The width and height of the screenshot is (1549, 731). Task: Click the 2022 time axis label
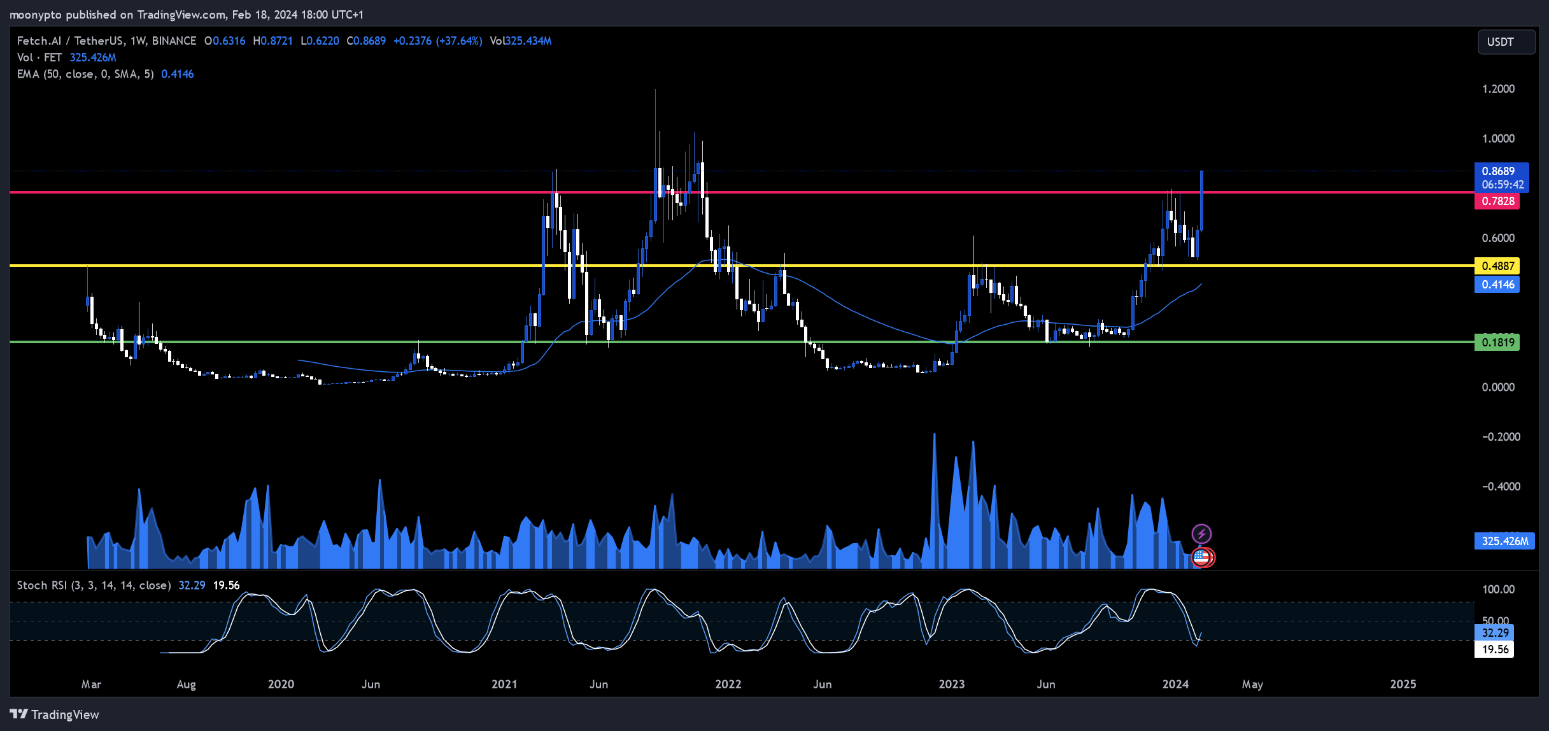[728, 685]
